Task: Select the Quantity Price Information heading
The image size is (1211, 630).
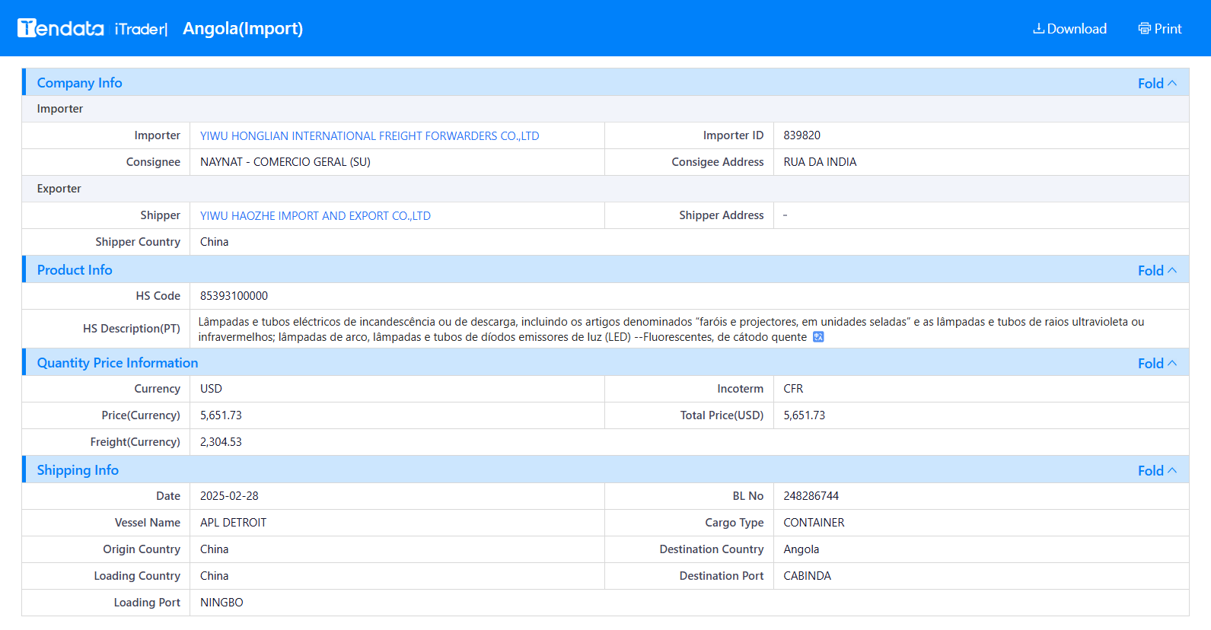Action: click(x=117, y=363)
